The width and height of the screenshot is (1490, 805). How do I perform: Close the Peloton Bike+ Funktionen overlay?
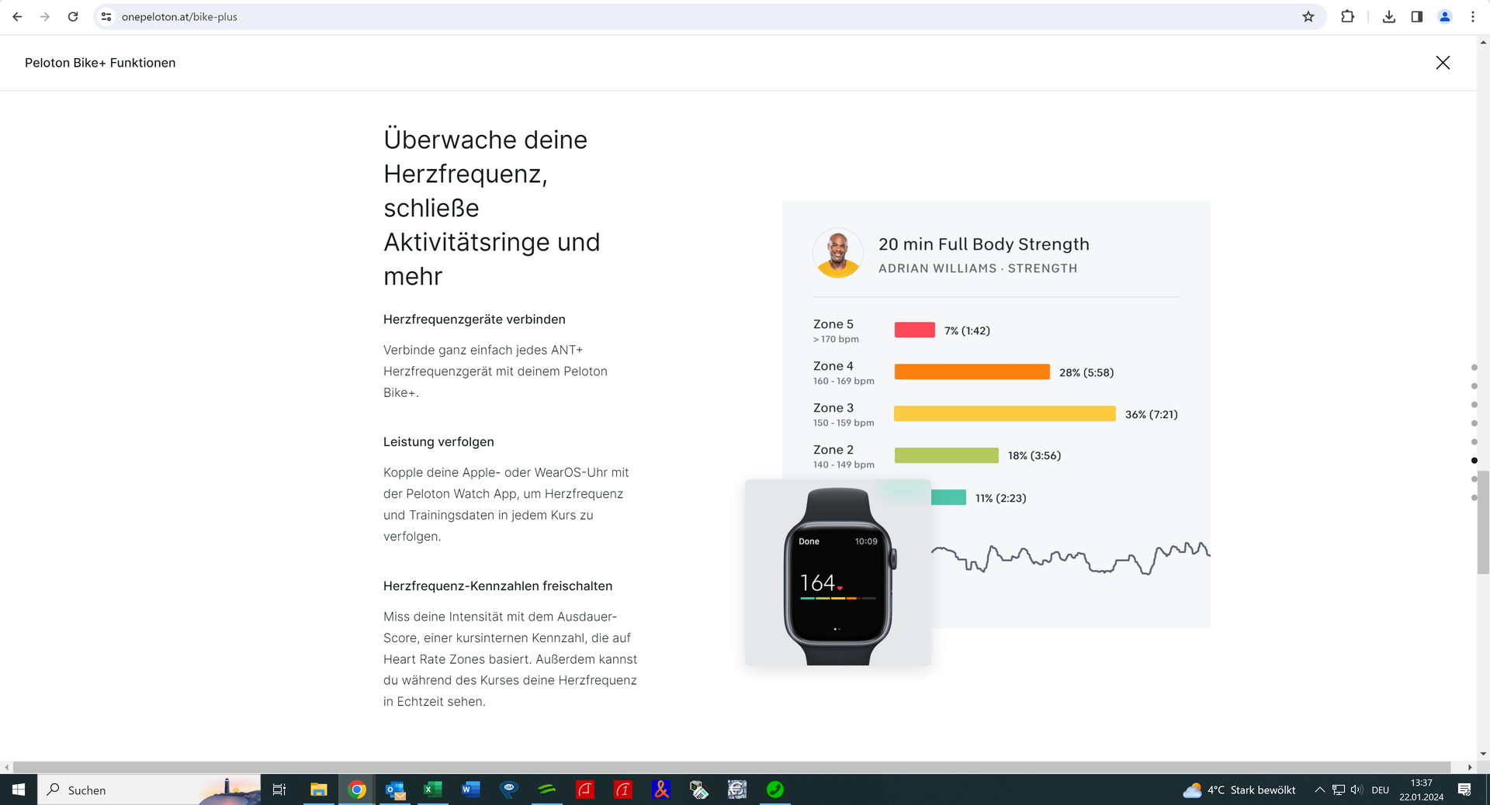pyautogui.click(x=1443, y=63)
